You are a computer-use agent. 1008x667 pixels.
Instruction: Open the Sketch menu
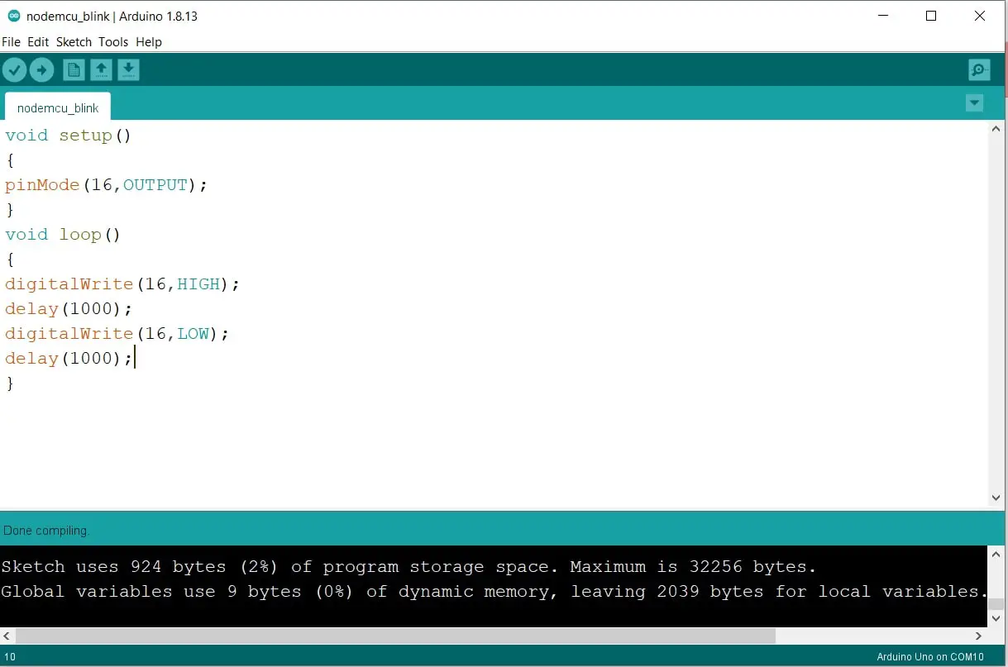click(x=74, y=42)
